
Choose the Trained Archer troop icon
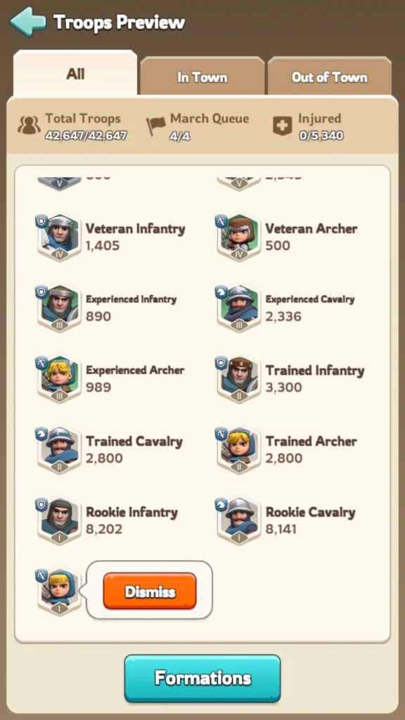point(238,449)
